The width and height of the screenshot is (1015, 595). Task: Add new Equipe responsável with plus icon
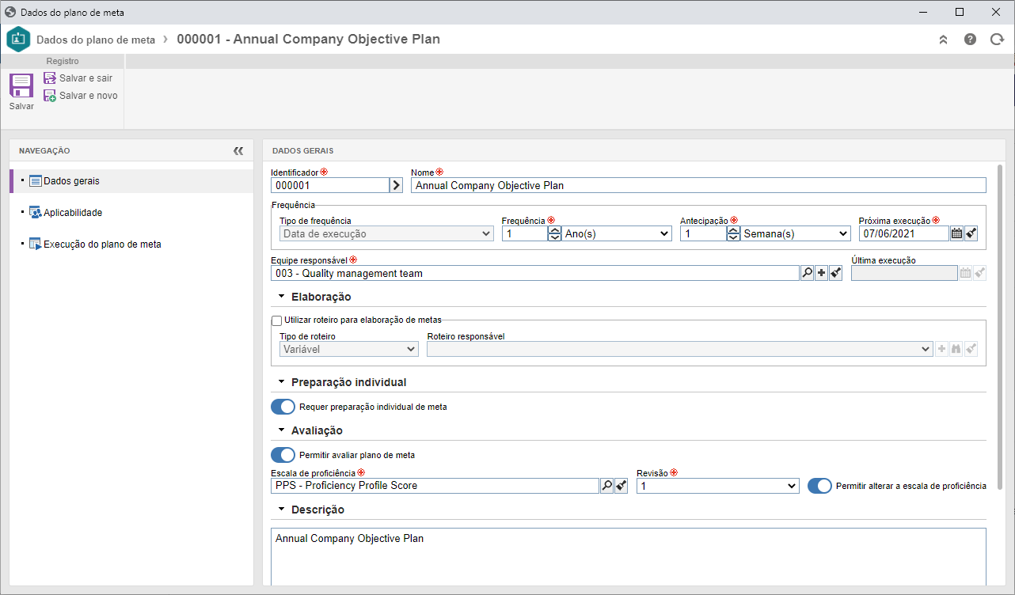[821, 273]
